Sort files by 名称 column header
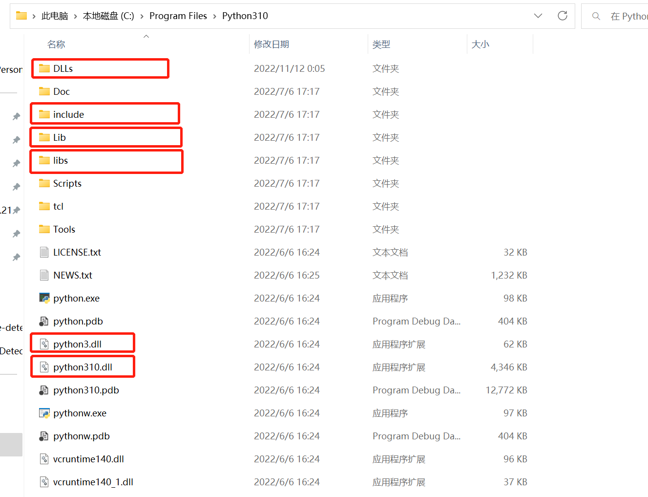648x497 pixels. pyautogui.click(x=56, y=44)
